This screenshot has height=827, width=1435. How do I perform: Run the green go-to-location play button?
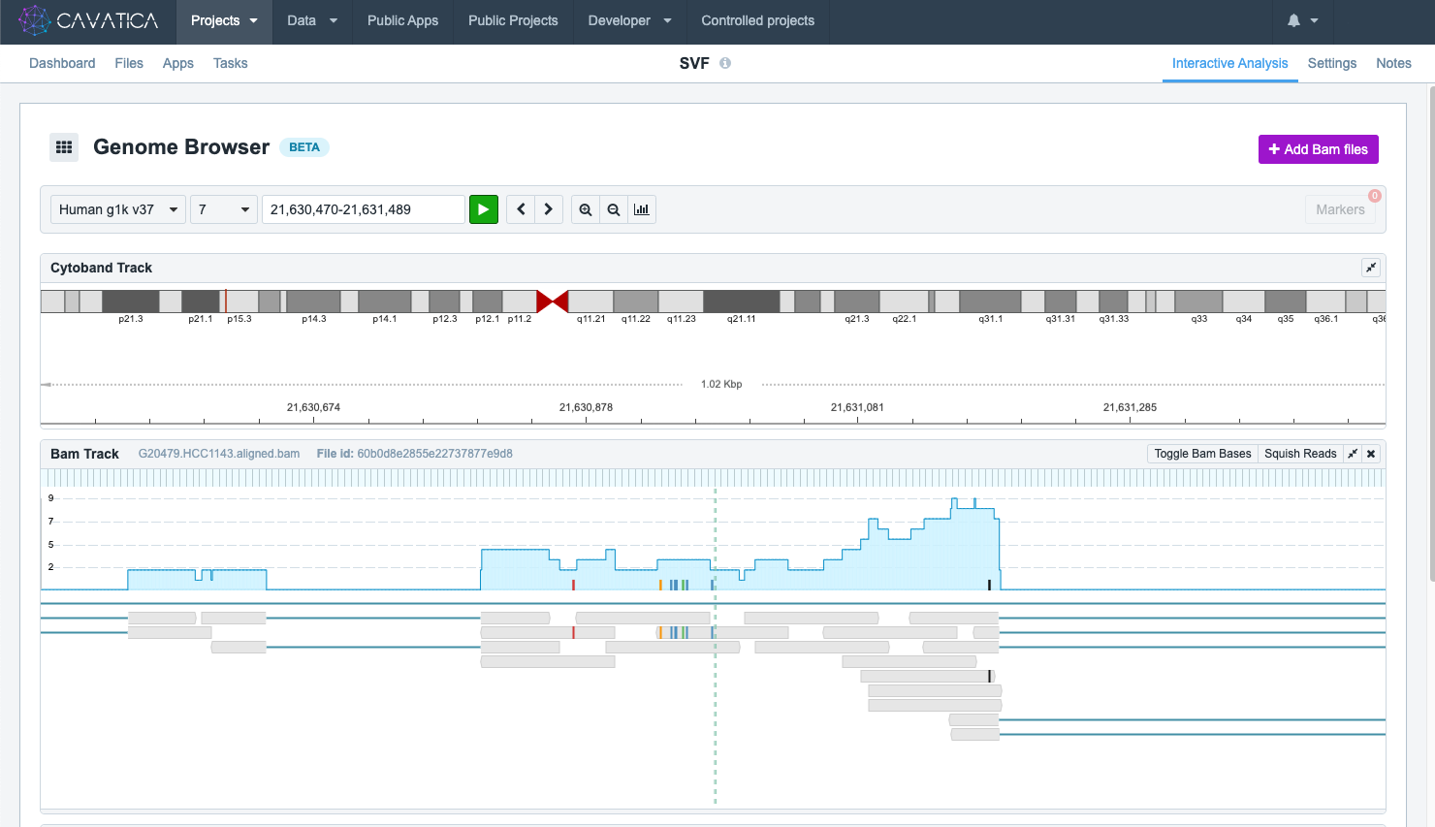pyautogui.click(x=483, y=209)
